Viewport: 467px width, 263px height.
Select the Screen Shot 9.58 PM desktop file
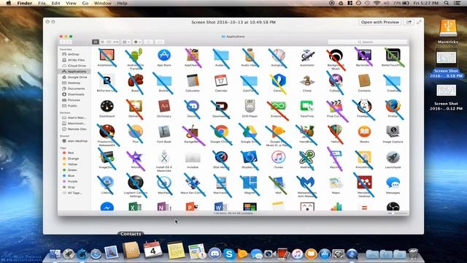click(x=446, y=64)
